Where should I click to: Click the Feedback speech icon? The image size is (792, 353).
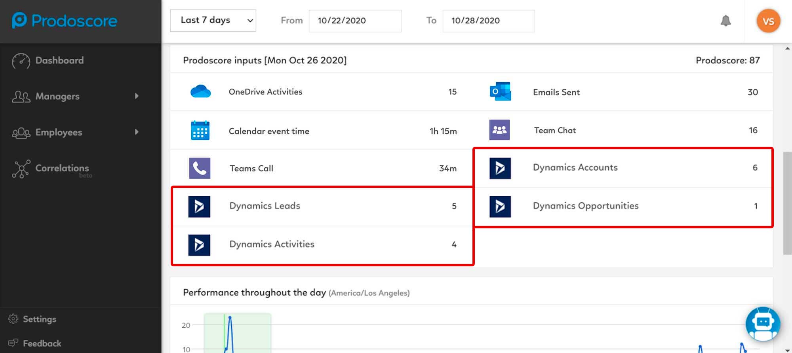click(x=13, y=343)
